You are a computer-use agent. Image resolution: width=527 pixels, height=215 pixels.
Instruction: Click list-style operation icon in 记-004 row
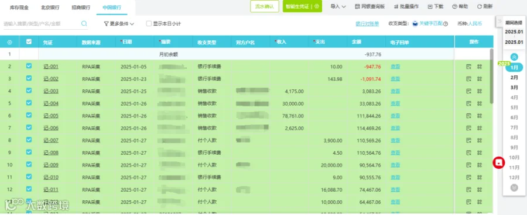pyautogui.click(x=468, y=103)
